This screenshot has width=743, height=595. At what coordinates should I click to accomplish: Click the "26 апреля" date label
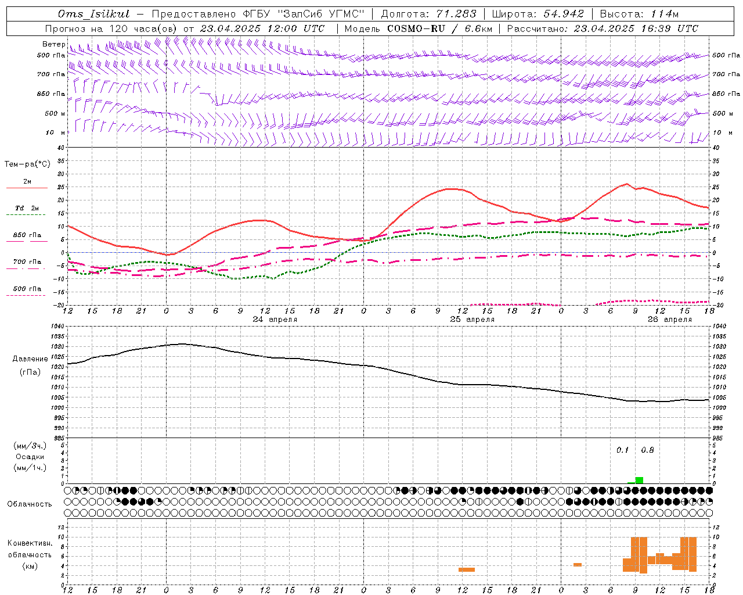click(670, 320)
